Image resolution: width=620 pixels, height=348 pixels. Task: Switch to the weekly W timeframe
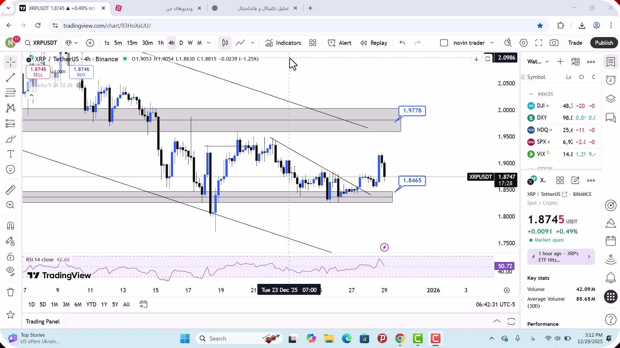pyautogui.click(x=190, y=43)
